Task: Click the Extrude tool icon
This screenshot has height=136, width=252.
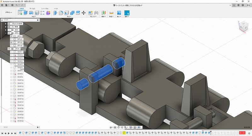Action: pyautogui.click(x=26, y=13)
